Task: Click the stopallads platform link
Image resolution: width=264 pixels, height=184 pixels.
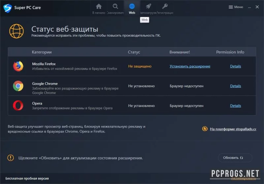Action: [233, 129]
